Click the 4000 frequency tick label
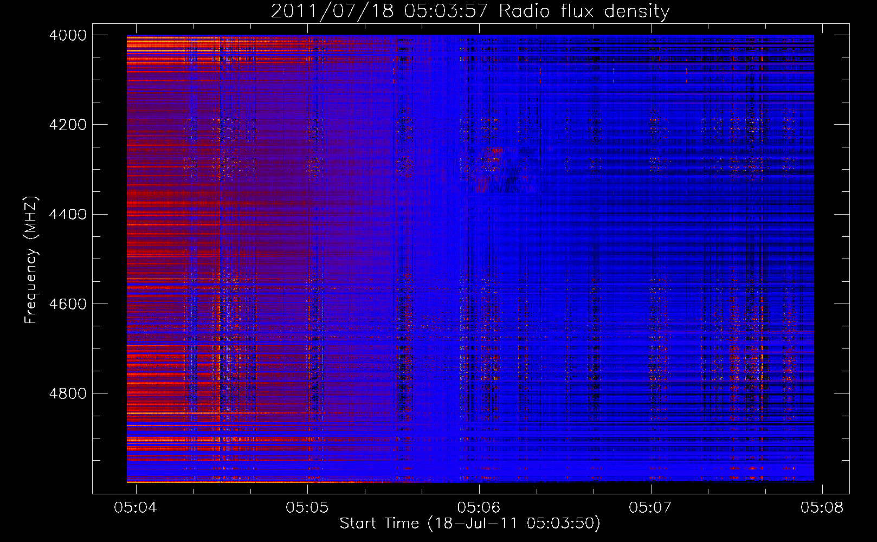This screenshot has width=877, height=542. (x=68, y=35)
